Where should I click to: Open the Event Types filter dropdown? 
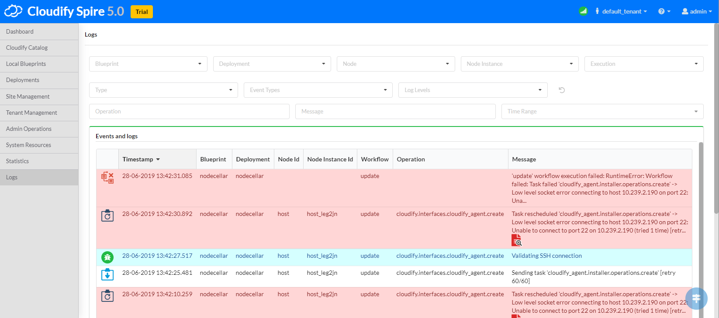(318, 90)
